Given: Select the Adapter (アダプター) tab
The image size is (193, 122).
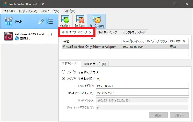Looking at the screenshot, I should (x=70, y=64).
